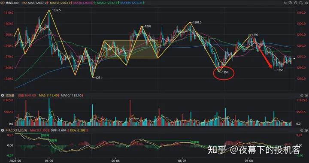The image size is (309, 163).
Task: Click the 06-07 date on time axis
Action: tap(182, 160)
